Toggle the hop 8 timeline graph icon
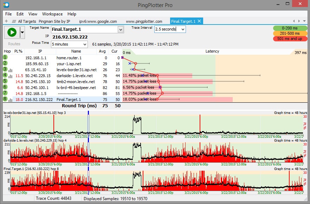This screenshot has height=204, width=310. point(10,100)
